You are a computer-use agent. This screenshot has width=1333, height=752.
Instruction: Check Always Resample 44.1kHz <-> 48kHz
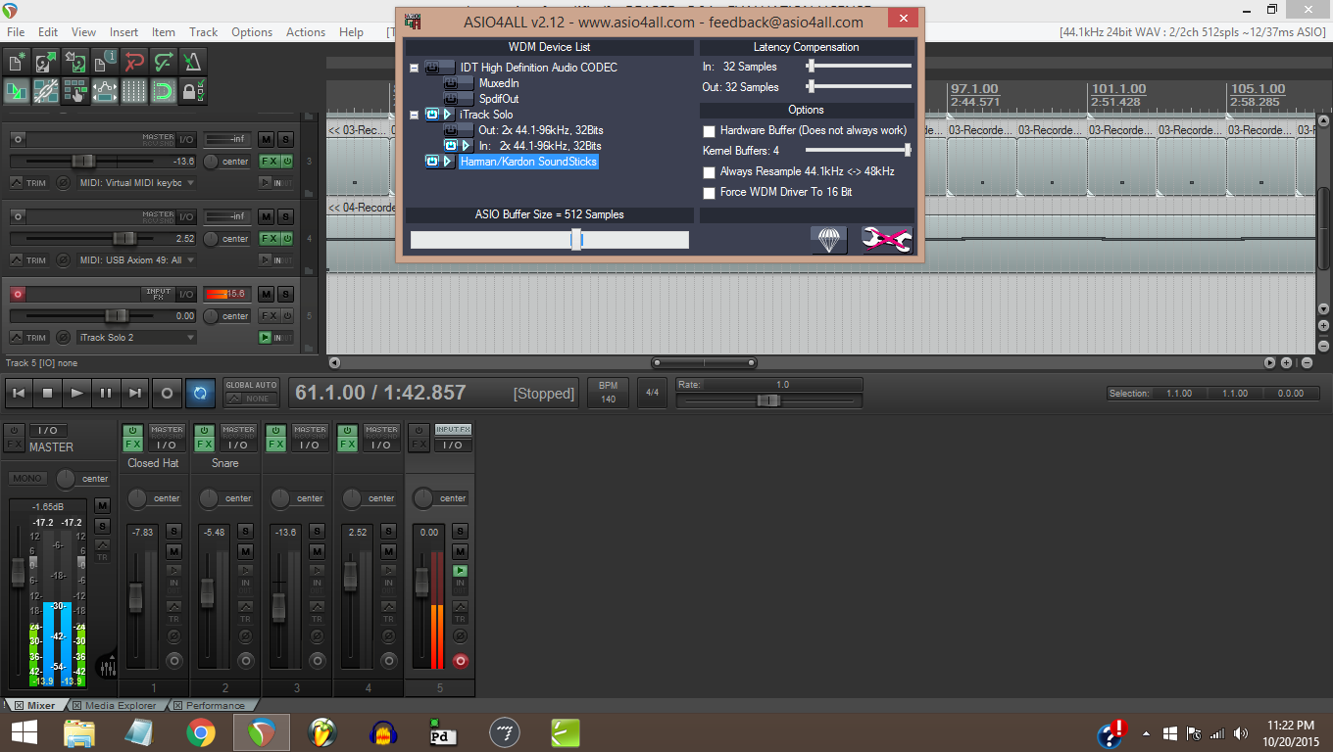(x=709, y=171)
